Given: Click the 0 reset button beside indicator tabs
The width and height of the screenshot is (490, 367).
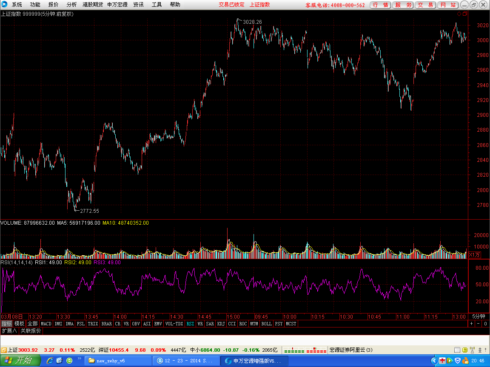Looking at the screenshot, I should pyautogui.click(x=486, y=324).
